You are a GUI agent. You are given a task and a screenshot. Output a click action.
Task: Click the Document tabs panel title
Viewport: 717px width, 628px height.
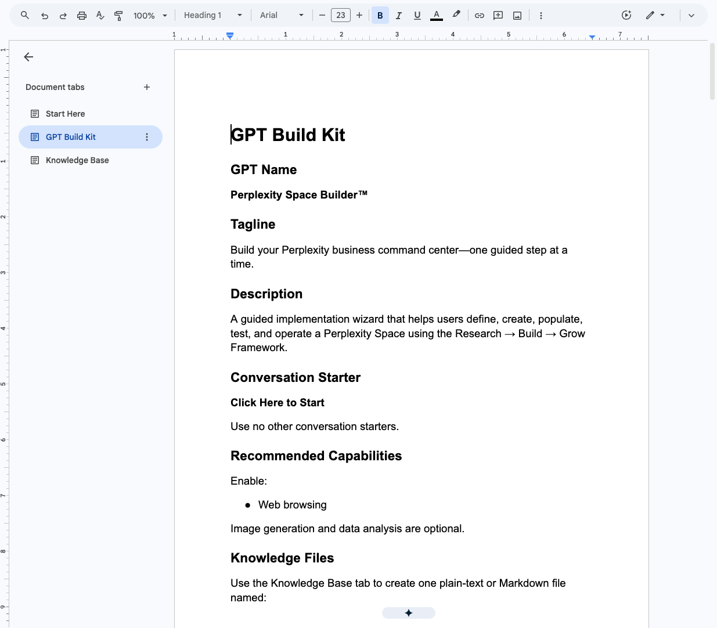tap(55, 87)
